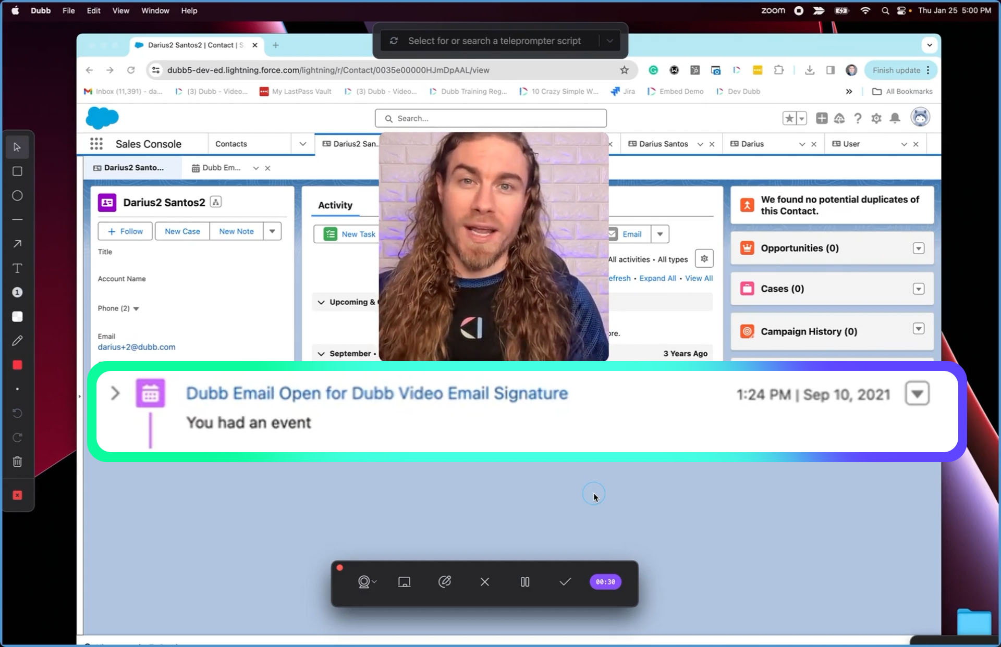Select the cursor pointer annotation tool
This screenshot has height=647, width=1001.
click(x=17, y=147)
